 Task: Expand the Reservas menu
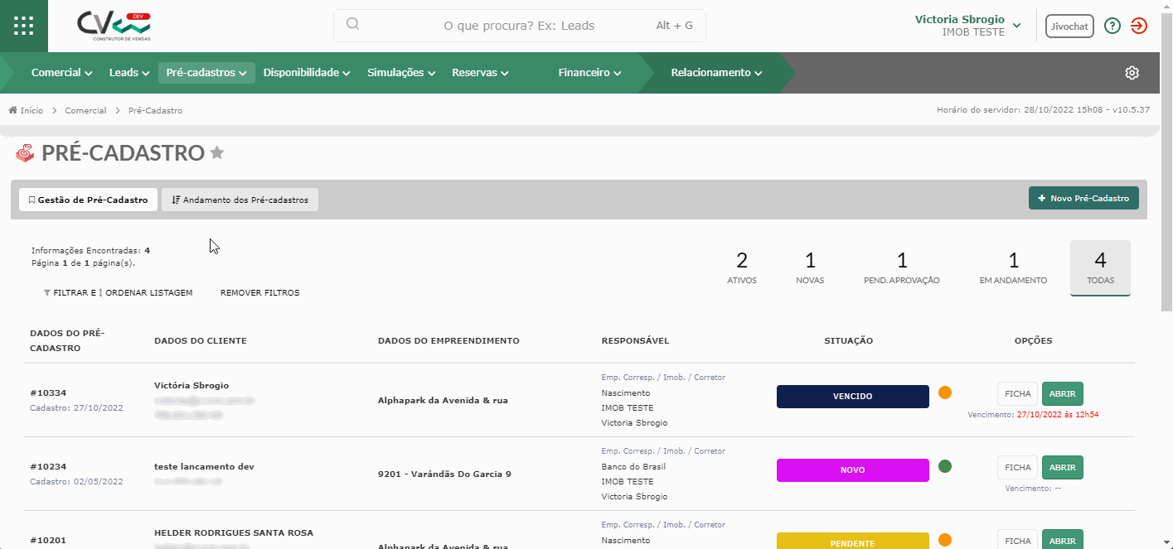(480, 73)
